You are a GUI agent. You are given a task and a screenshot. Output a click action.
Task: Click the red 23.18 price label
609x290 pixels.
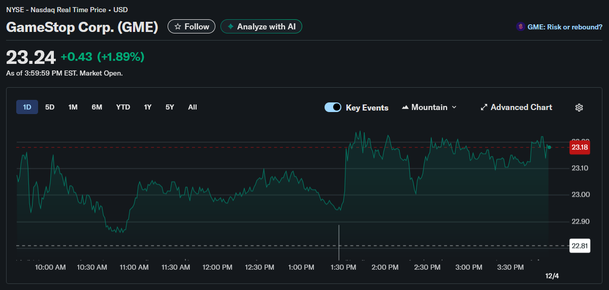[x=580, y=148]
